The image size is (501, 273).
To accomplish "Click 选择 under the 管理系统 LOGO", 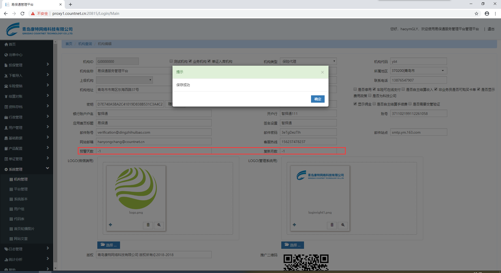I will click(x=293, y=245).
